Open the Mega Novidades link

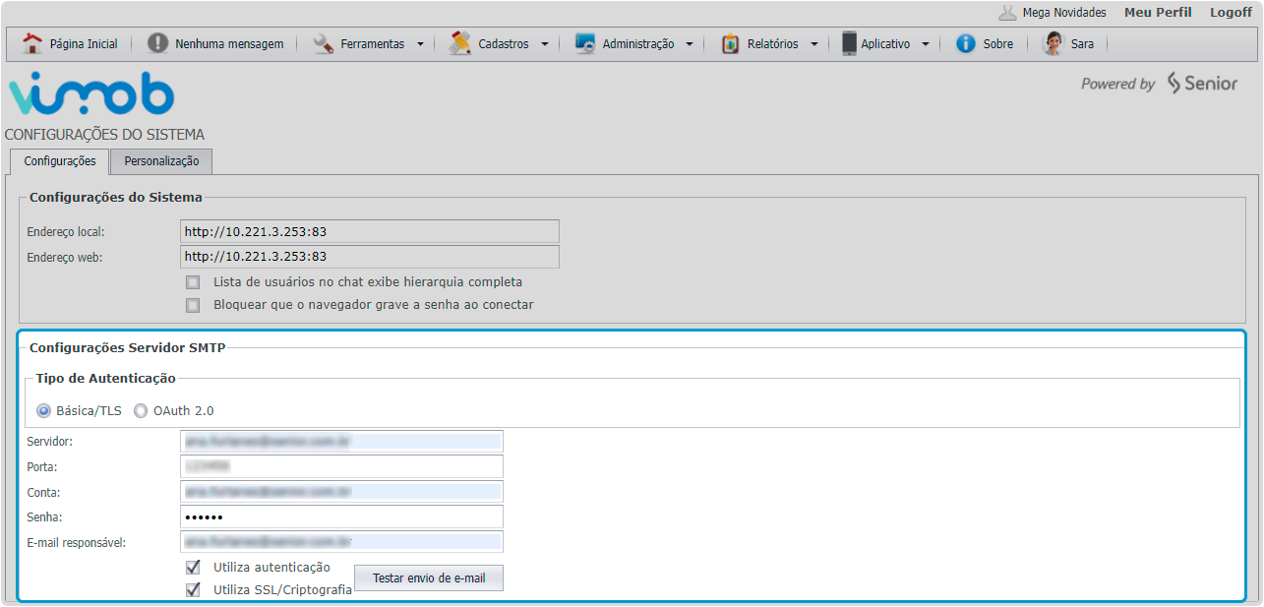coord(1064,13)
